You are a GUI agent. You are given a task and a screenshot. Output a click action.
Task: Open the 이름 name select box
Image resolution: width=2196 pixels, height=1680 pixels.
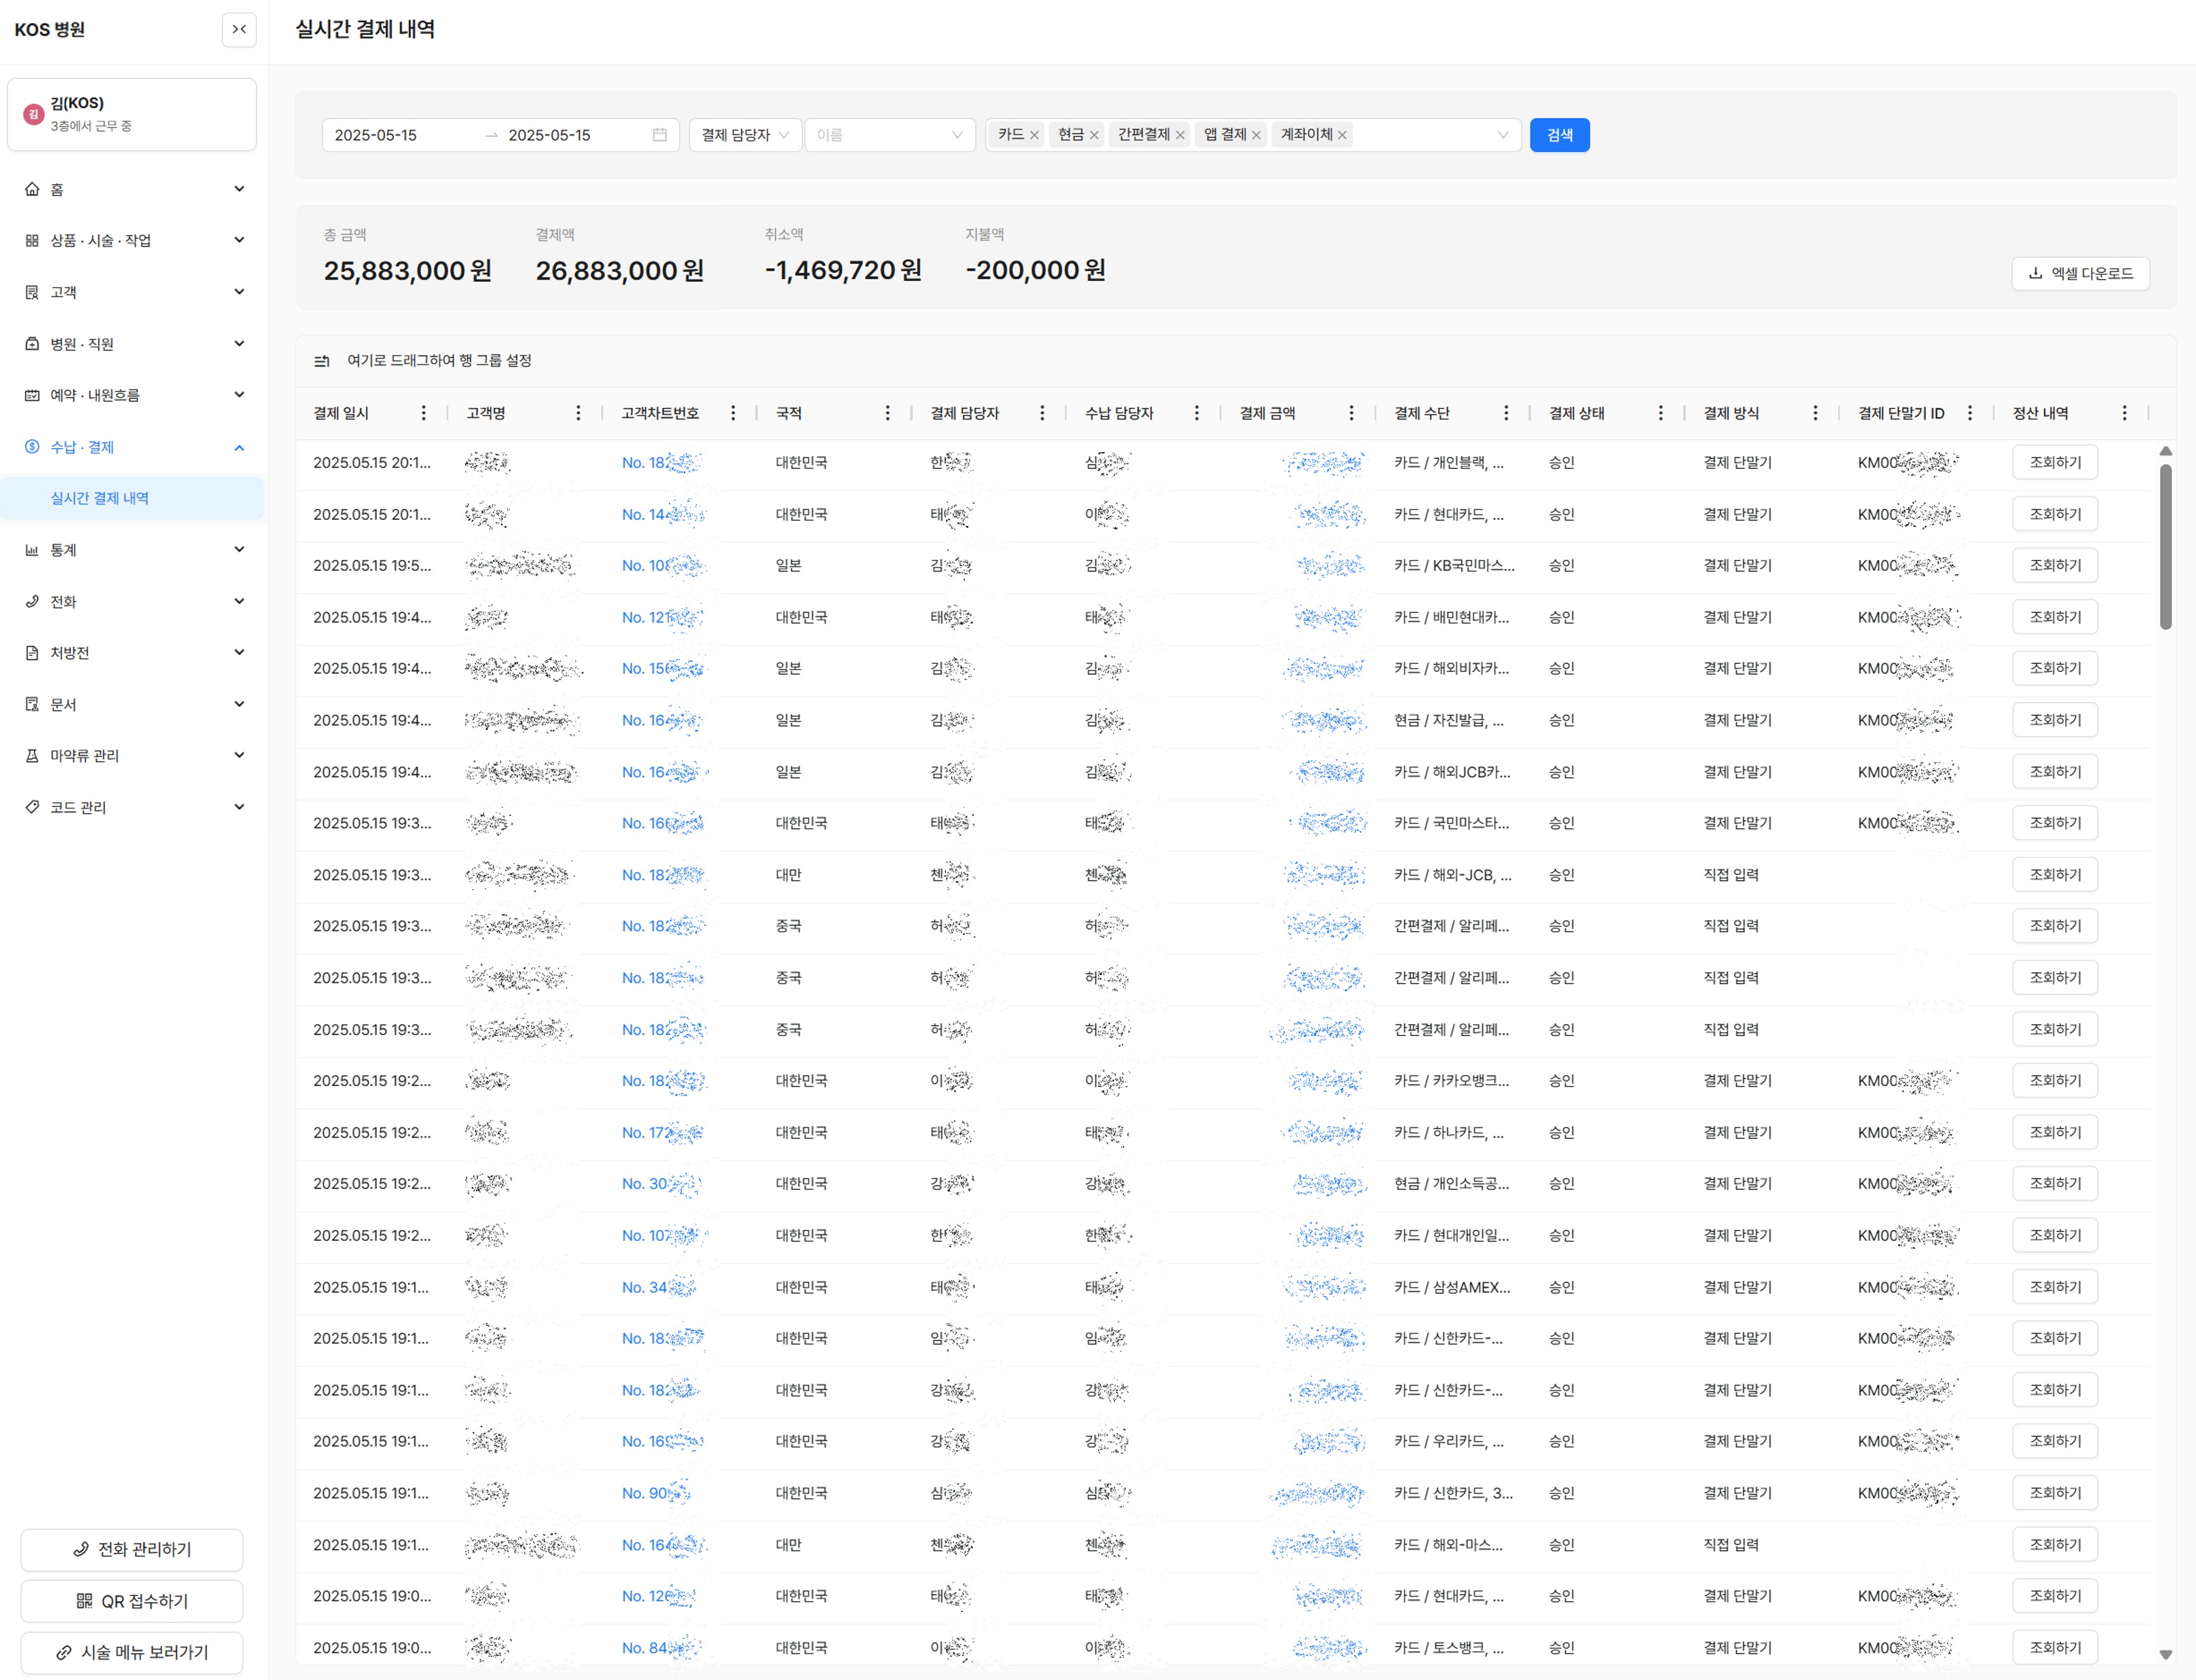coord(888,135)
